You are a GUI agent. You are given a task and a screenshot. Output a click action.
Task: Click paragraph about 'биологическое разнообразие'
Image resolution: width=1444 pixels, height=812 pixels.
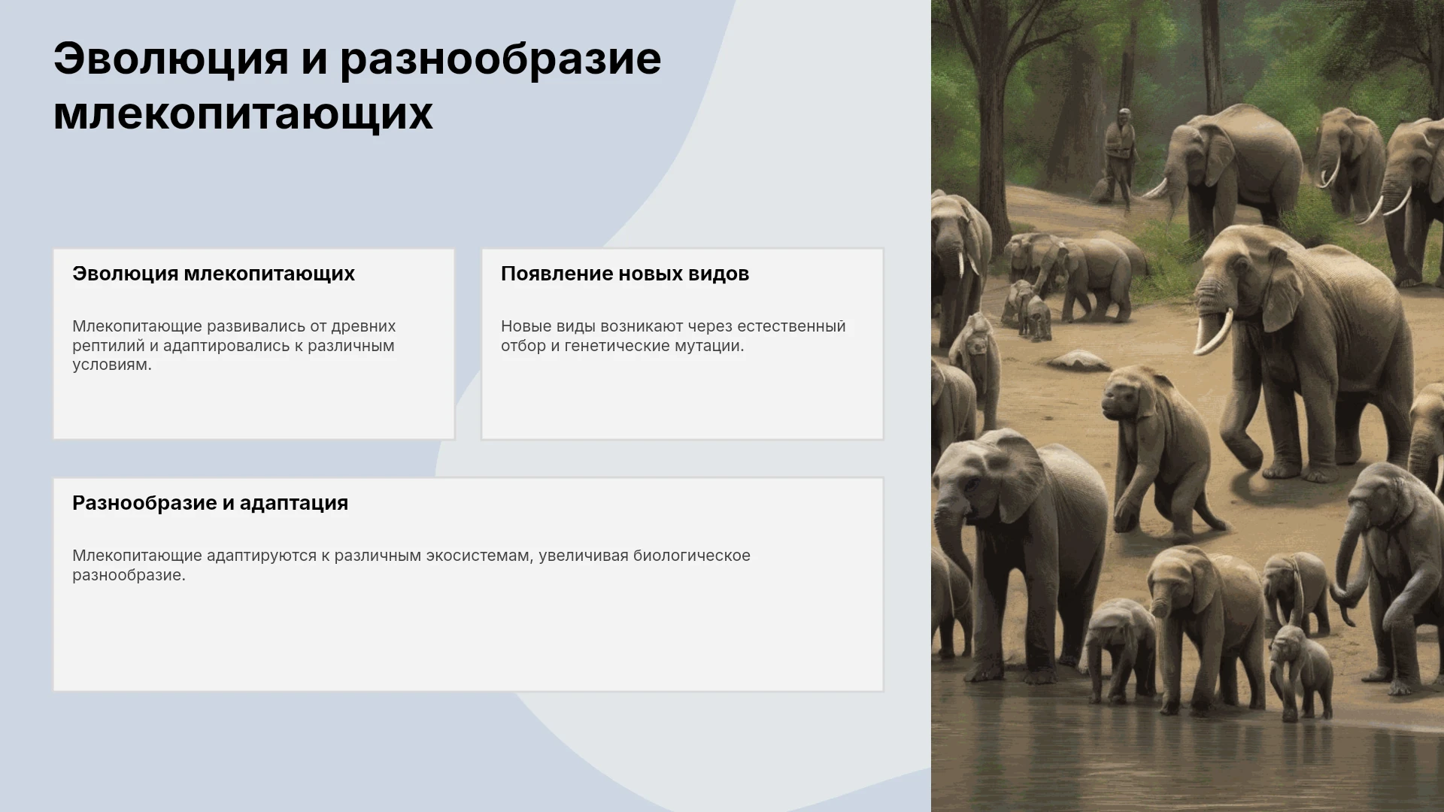pos(411,565)
